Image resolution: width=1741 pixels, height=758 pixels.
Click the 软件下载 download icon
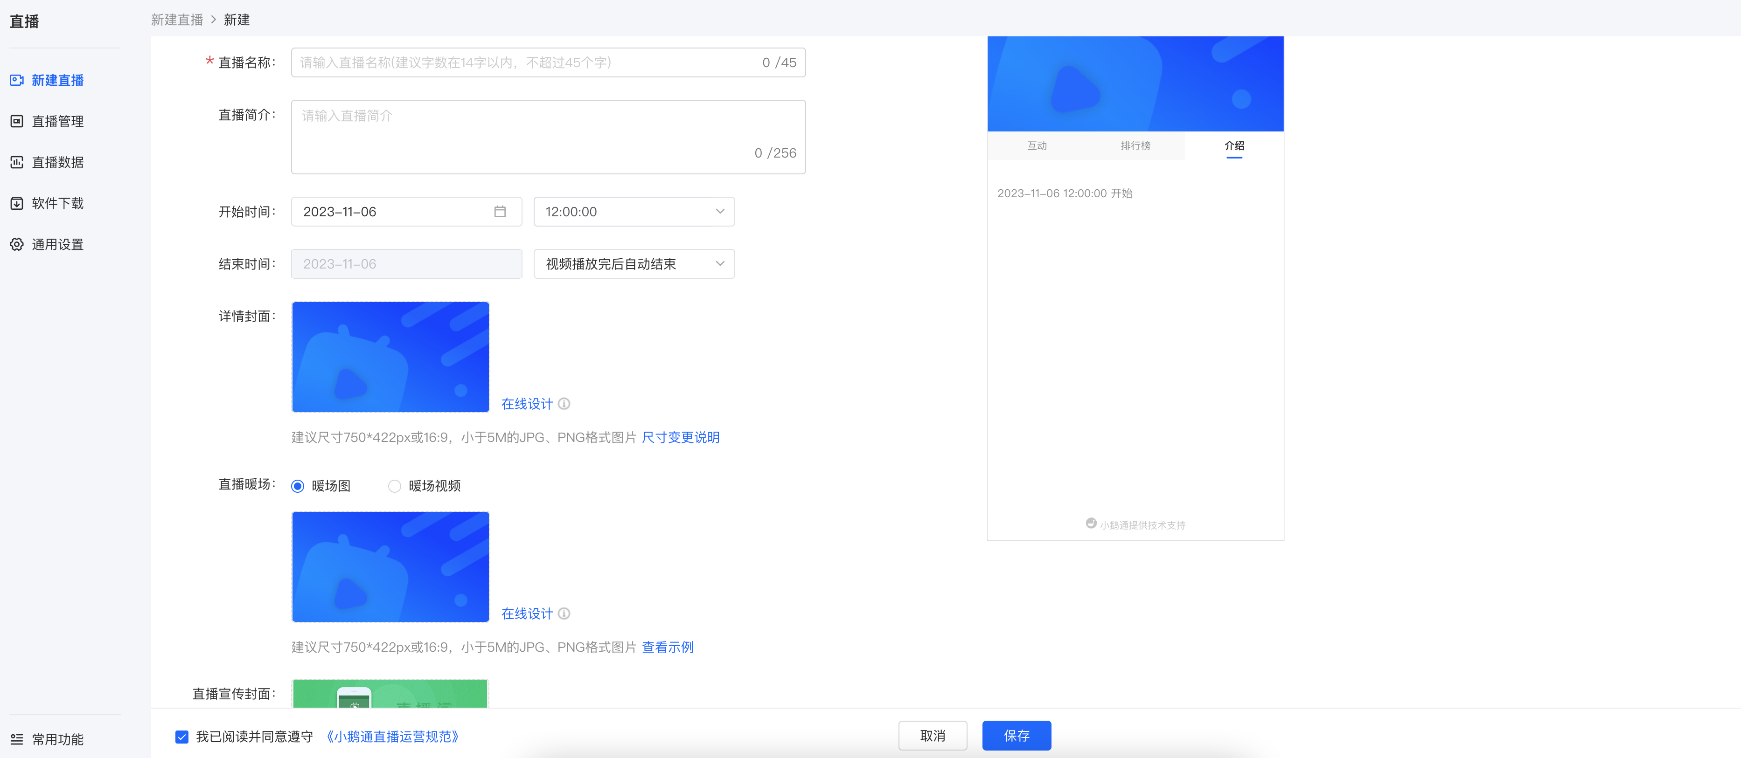coord(17,203)
